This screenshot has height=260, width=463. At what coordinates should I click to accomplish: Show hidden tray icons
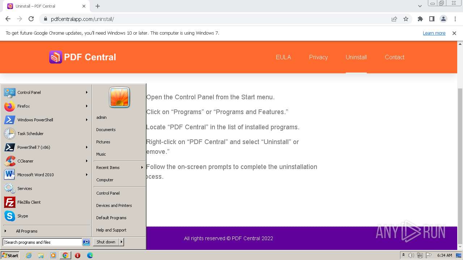403,255
